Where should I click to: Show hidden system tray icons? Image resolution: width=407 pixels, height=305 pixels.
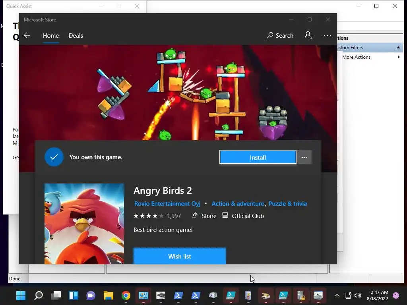coord(337,295)
